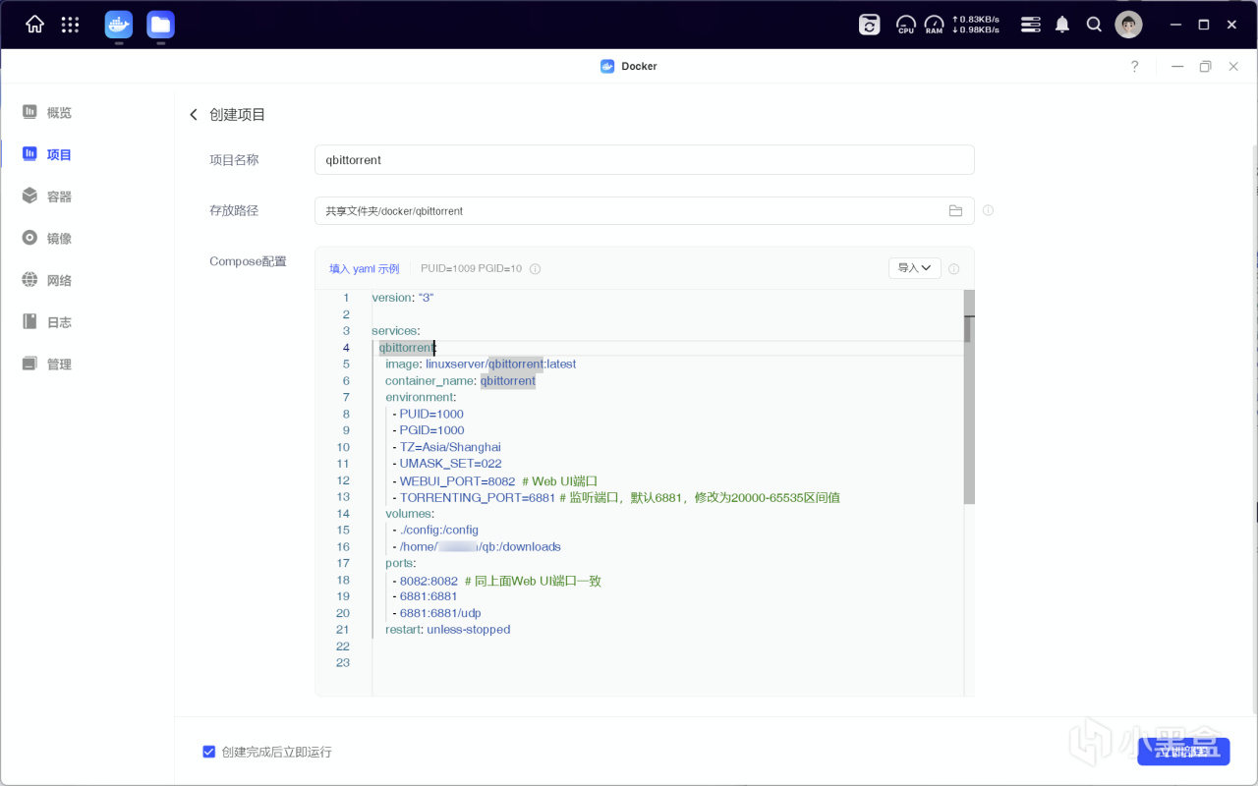1258x786 pixels.
Task: Open the user avatar menu
Action: point(1128,25)
